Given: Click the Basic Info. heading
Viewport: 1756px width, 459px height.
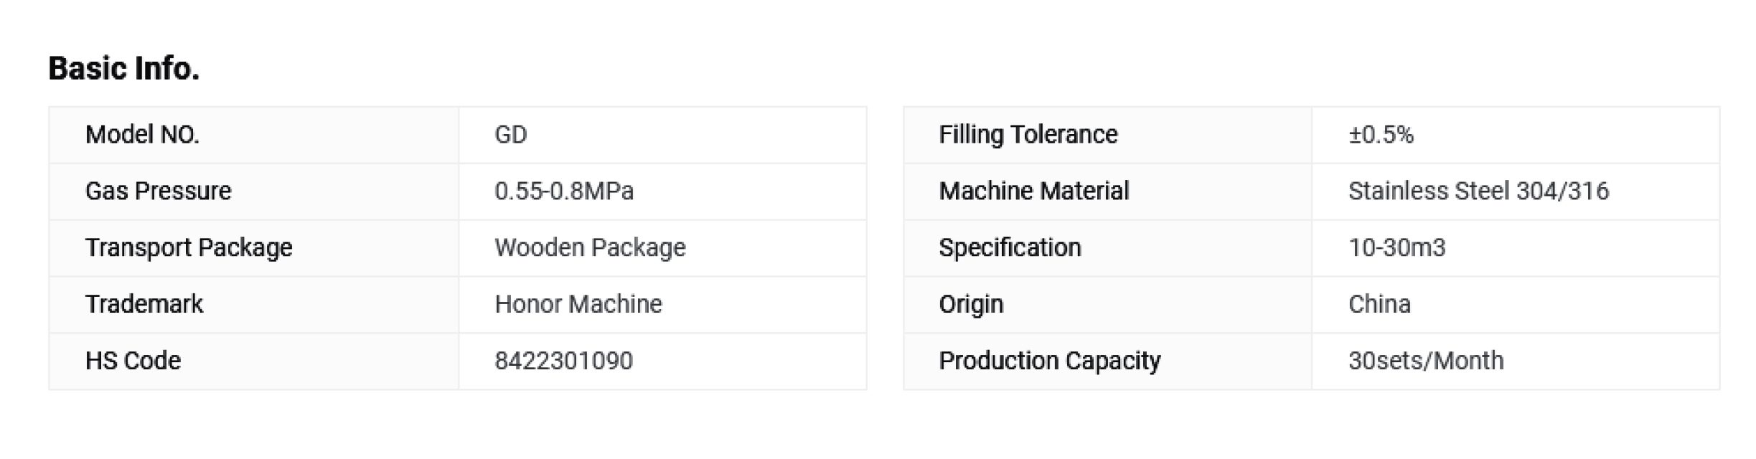Looking at the screenshot, I should point(123,69).
